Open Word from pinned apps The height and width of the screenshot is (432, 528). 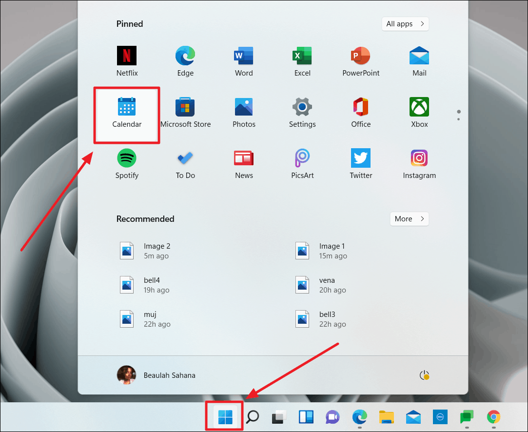pyautogui.click(x=244, y=61)
